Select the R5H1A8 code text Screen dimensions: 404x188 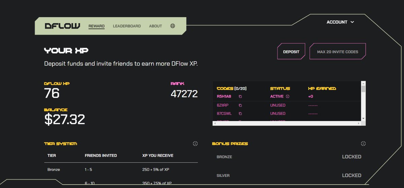[x=224, y=96]
